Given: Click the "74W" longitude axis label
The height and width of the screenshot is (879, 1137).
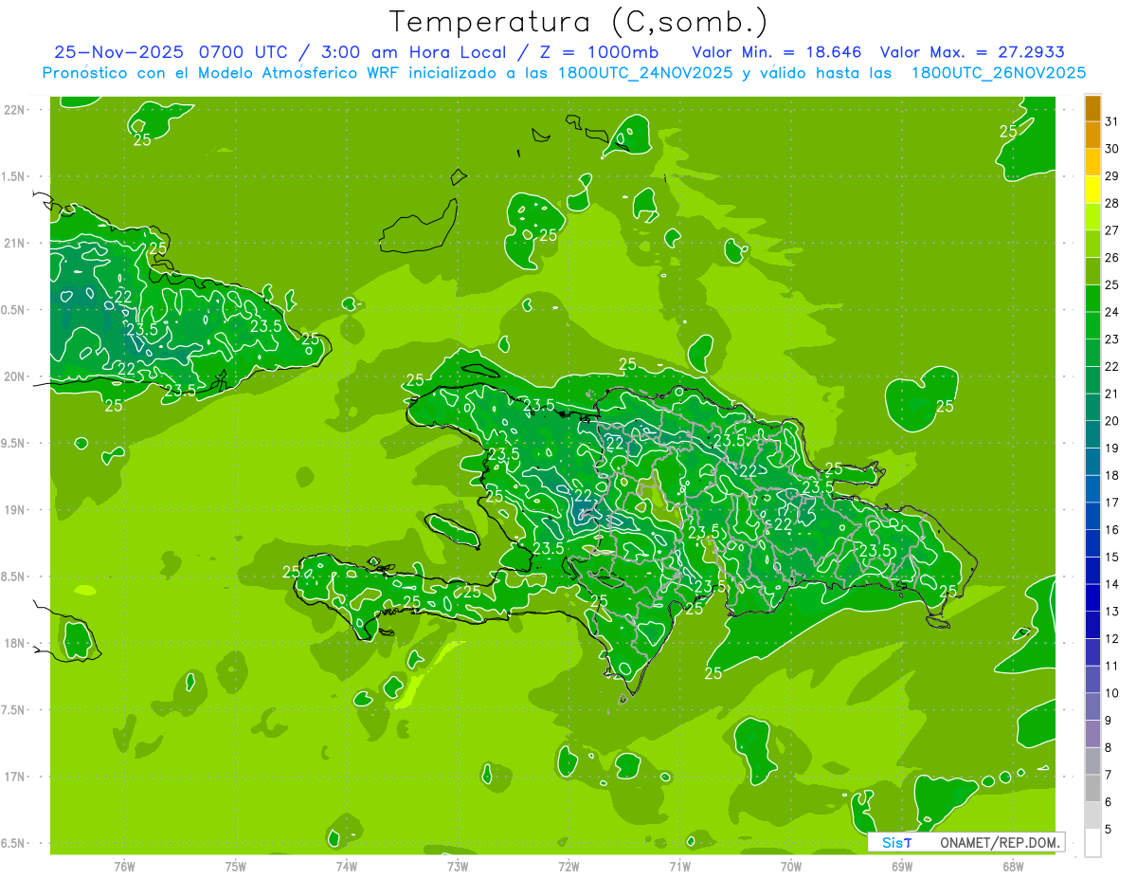Looking at the screenshot, I should tap(347, 866).
